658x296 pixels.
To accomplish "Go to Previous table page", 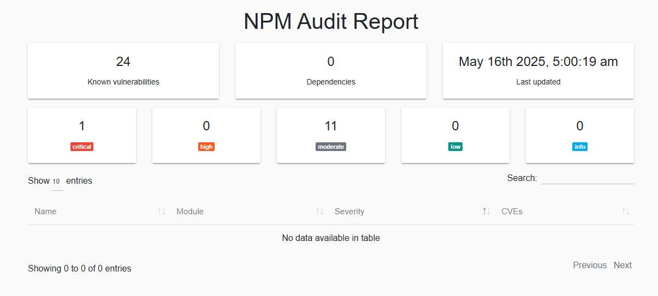I will [x=590, y=265].
